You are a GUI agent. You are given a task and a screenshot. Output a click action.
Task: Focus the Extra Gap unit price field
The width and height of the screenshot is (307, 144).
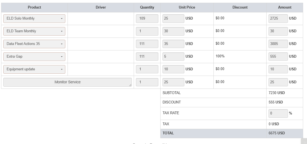[173, 57]
